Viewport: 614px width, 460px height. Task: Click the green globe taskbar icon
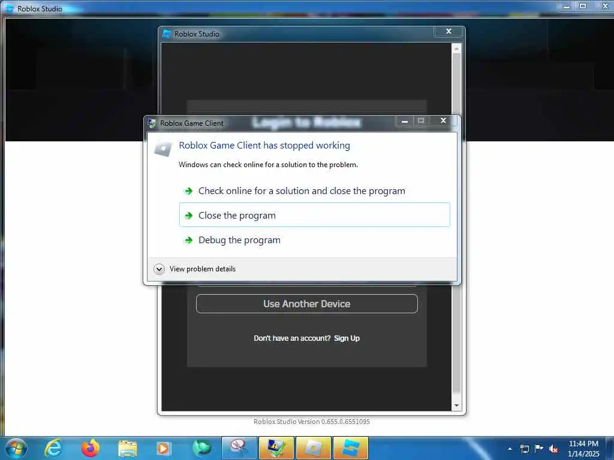(x=201, y=448)
